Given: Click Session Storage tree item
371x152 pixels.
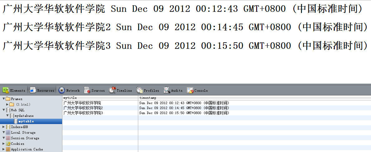Looking at the screenshot, I should pyautogui.click(x=25, y=138).
